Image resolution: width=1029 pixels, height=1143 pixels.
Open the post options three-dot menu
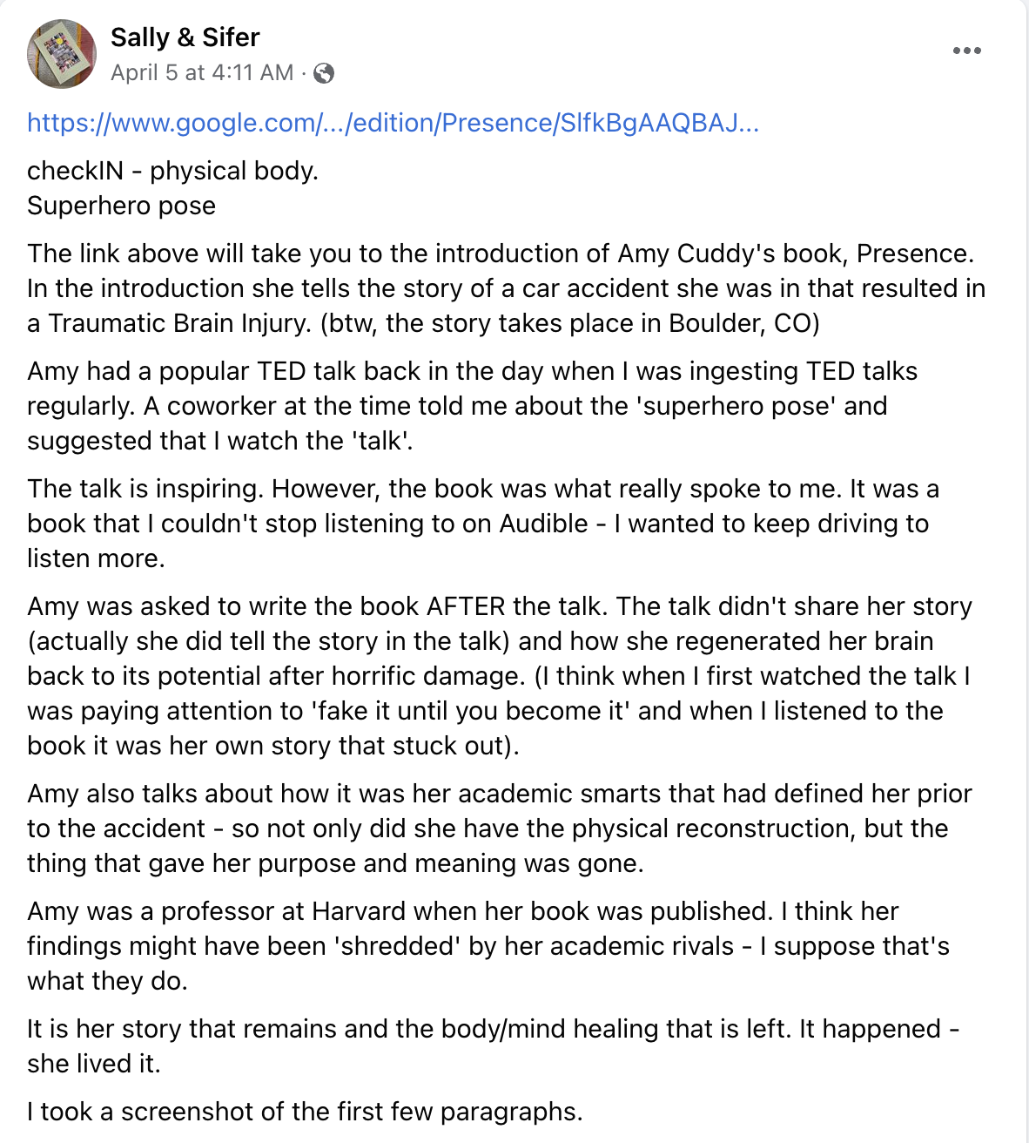tap(966, 51)
